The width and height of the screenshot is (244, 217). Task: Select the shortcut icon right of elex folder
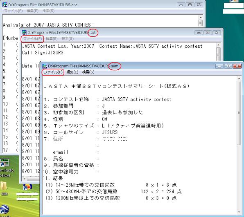[27, 187]
